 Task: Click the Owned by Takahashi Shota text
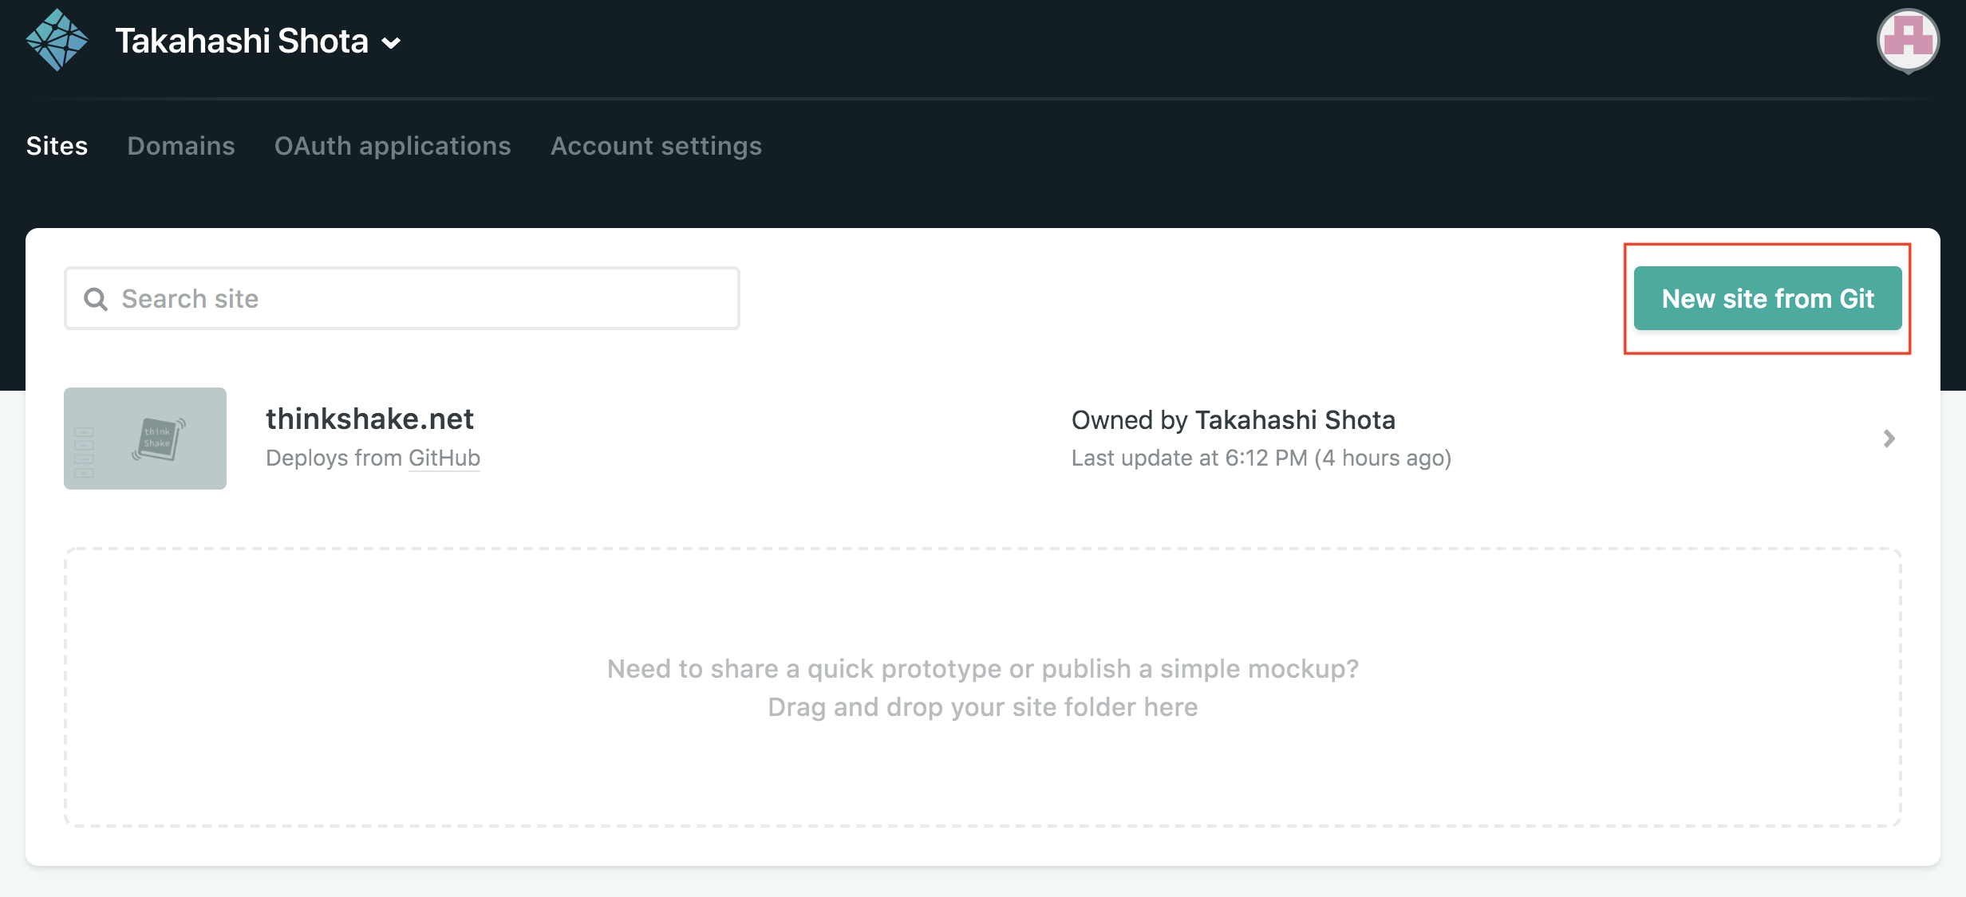1233,420
